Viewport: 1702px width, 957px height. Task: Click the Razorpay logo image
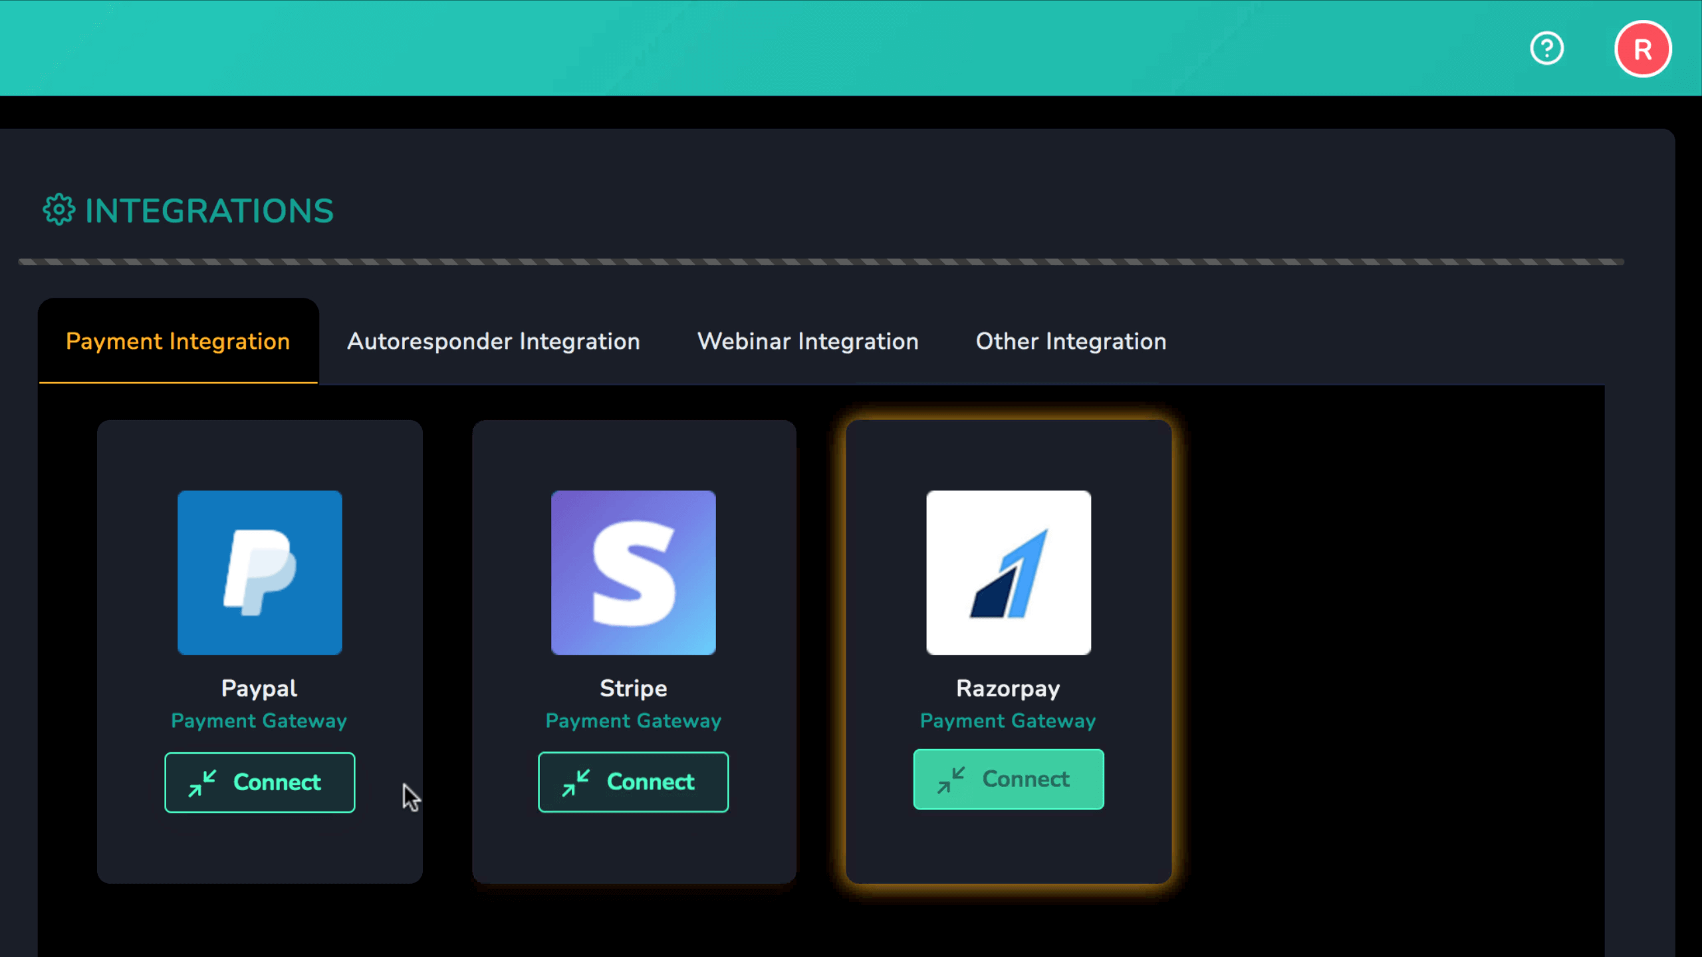(x=1008, y=572)
